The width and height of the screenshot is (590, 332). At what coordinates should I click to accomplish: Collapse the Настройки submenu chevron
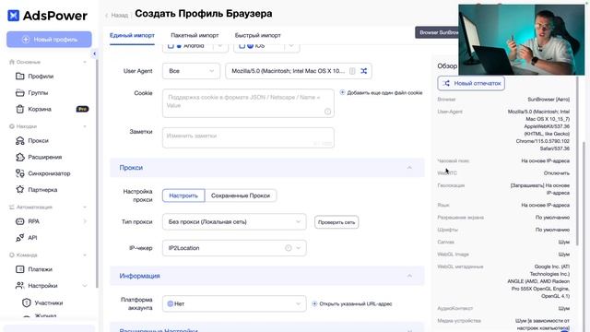point(85,286)
